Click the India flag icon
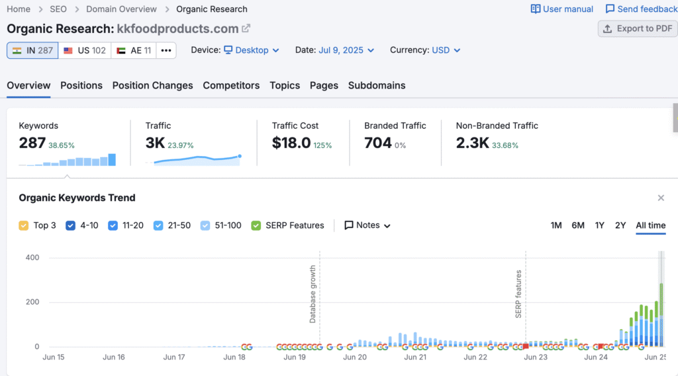This screenshot has height=376, width=678. (17, 50)
